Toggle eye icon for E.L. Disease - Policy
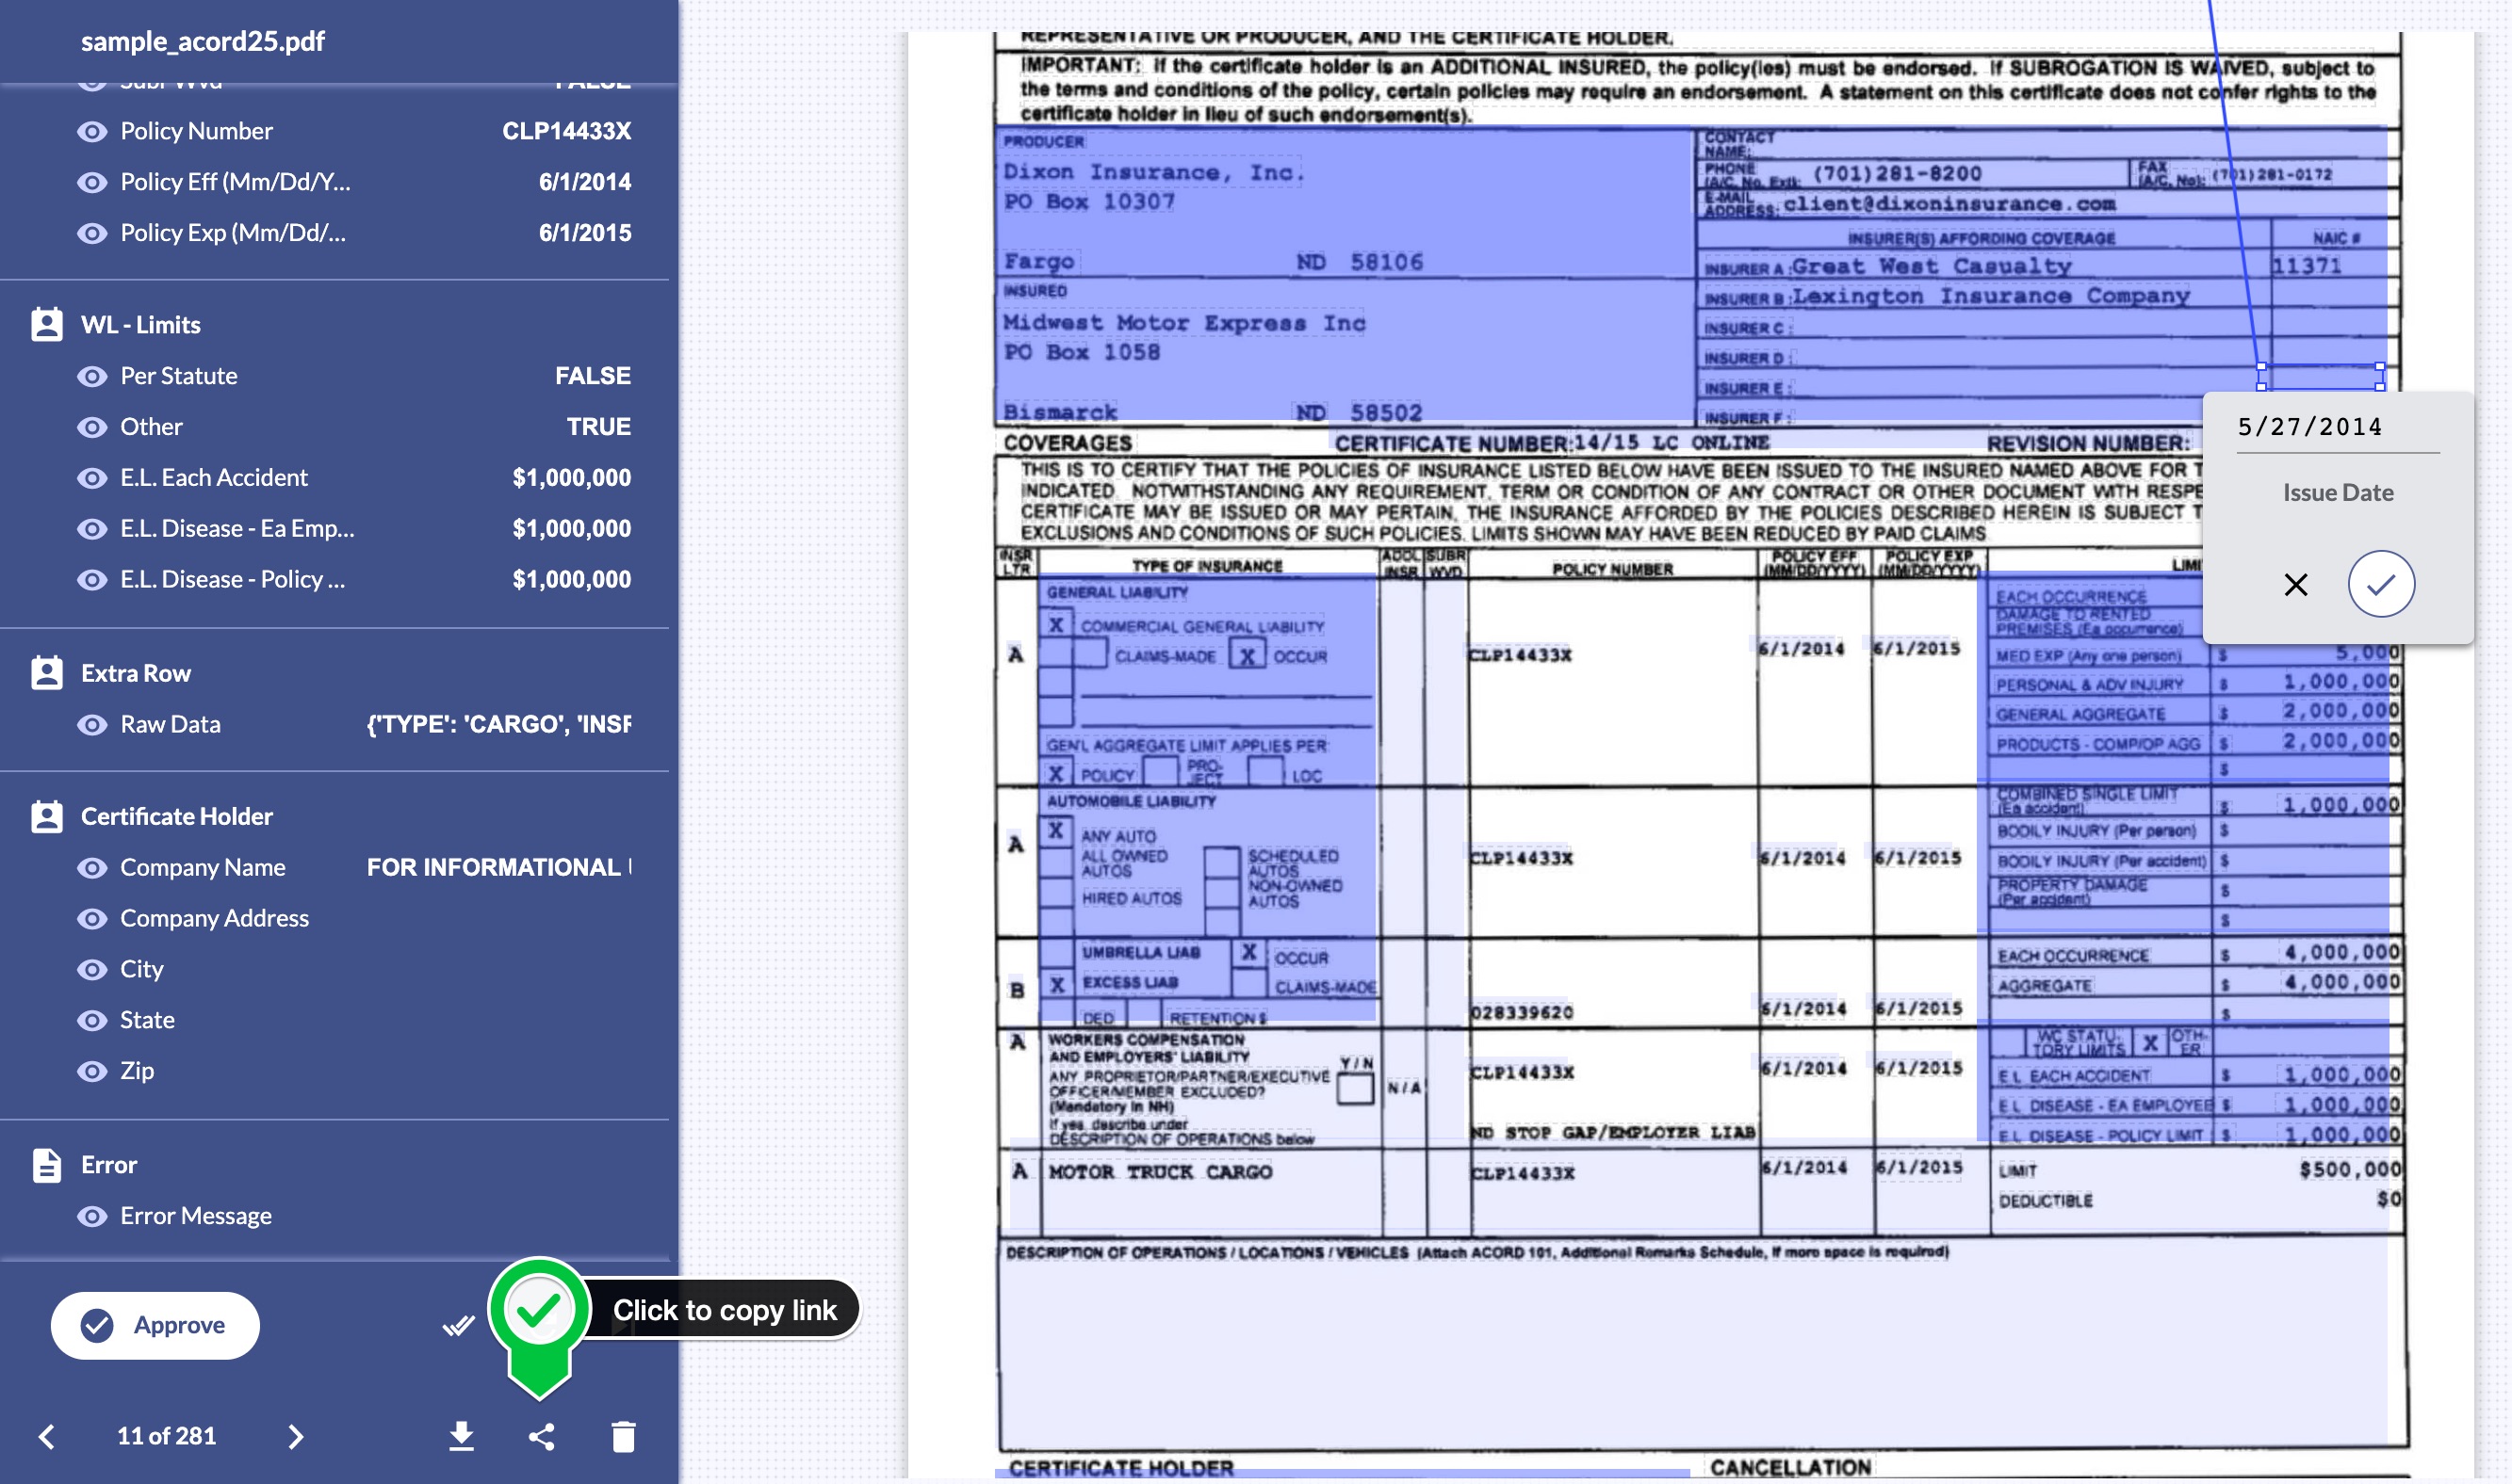Viewport: 2512px width, 1484px height. (92, 581)
